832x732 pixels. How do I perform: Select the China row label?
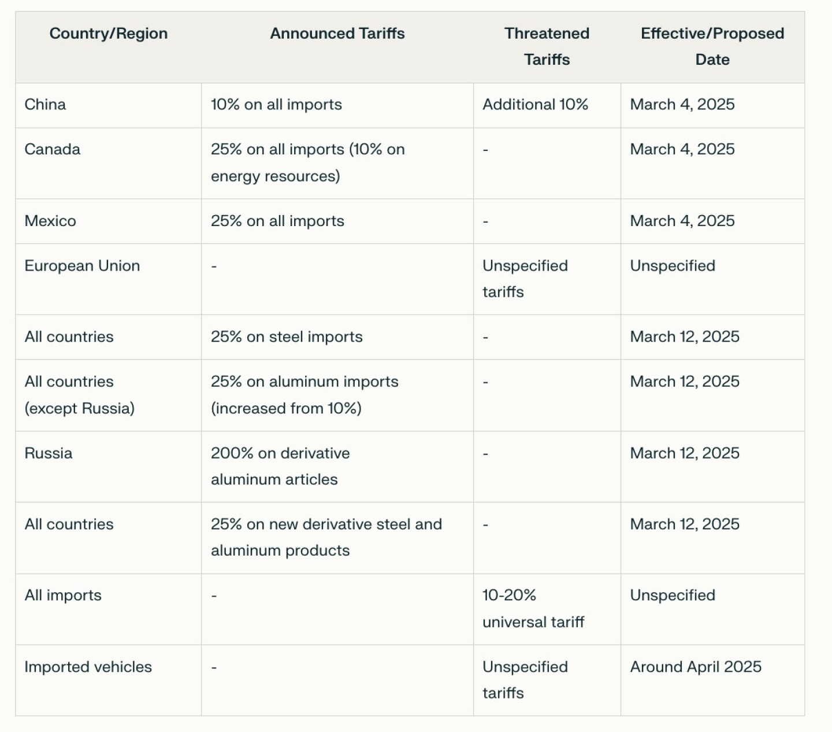[x=45, y=105]
